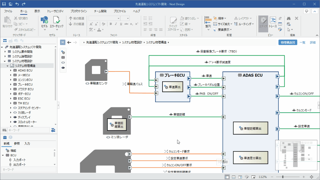Toggle underline formatting button

coord(121,24)
